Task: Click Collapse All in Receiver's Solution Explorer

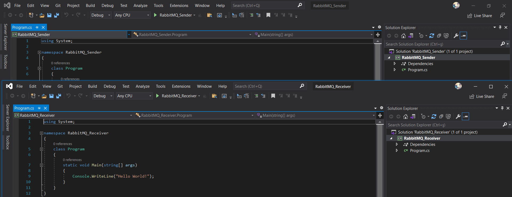Action: (x=441, y=116)
